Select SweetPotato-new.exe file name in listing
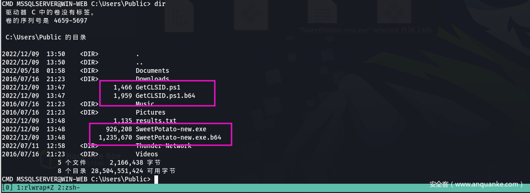The image size is (530, 193). pos(171,129)
